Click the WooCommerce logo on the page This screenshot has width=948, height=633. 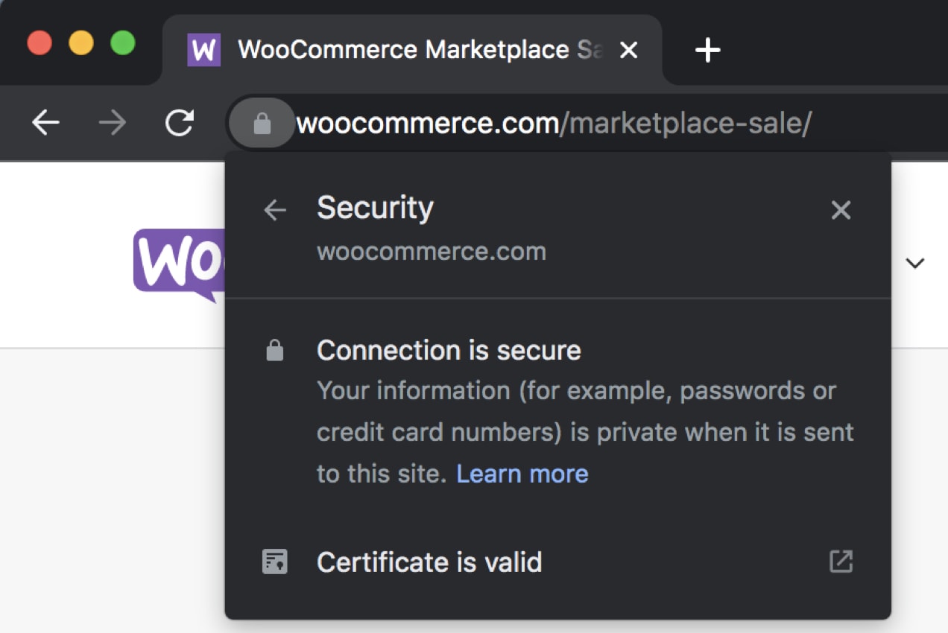(179, 262)
